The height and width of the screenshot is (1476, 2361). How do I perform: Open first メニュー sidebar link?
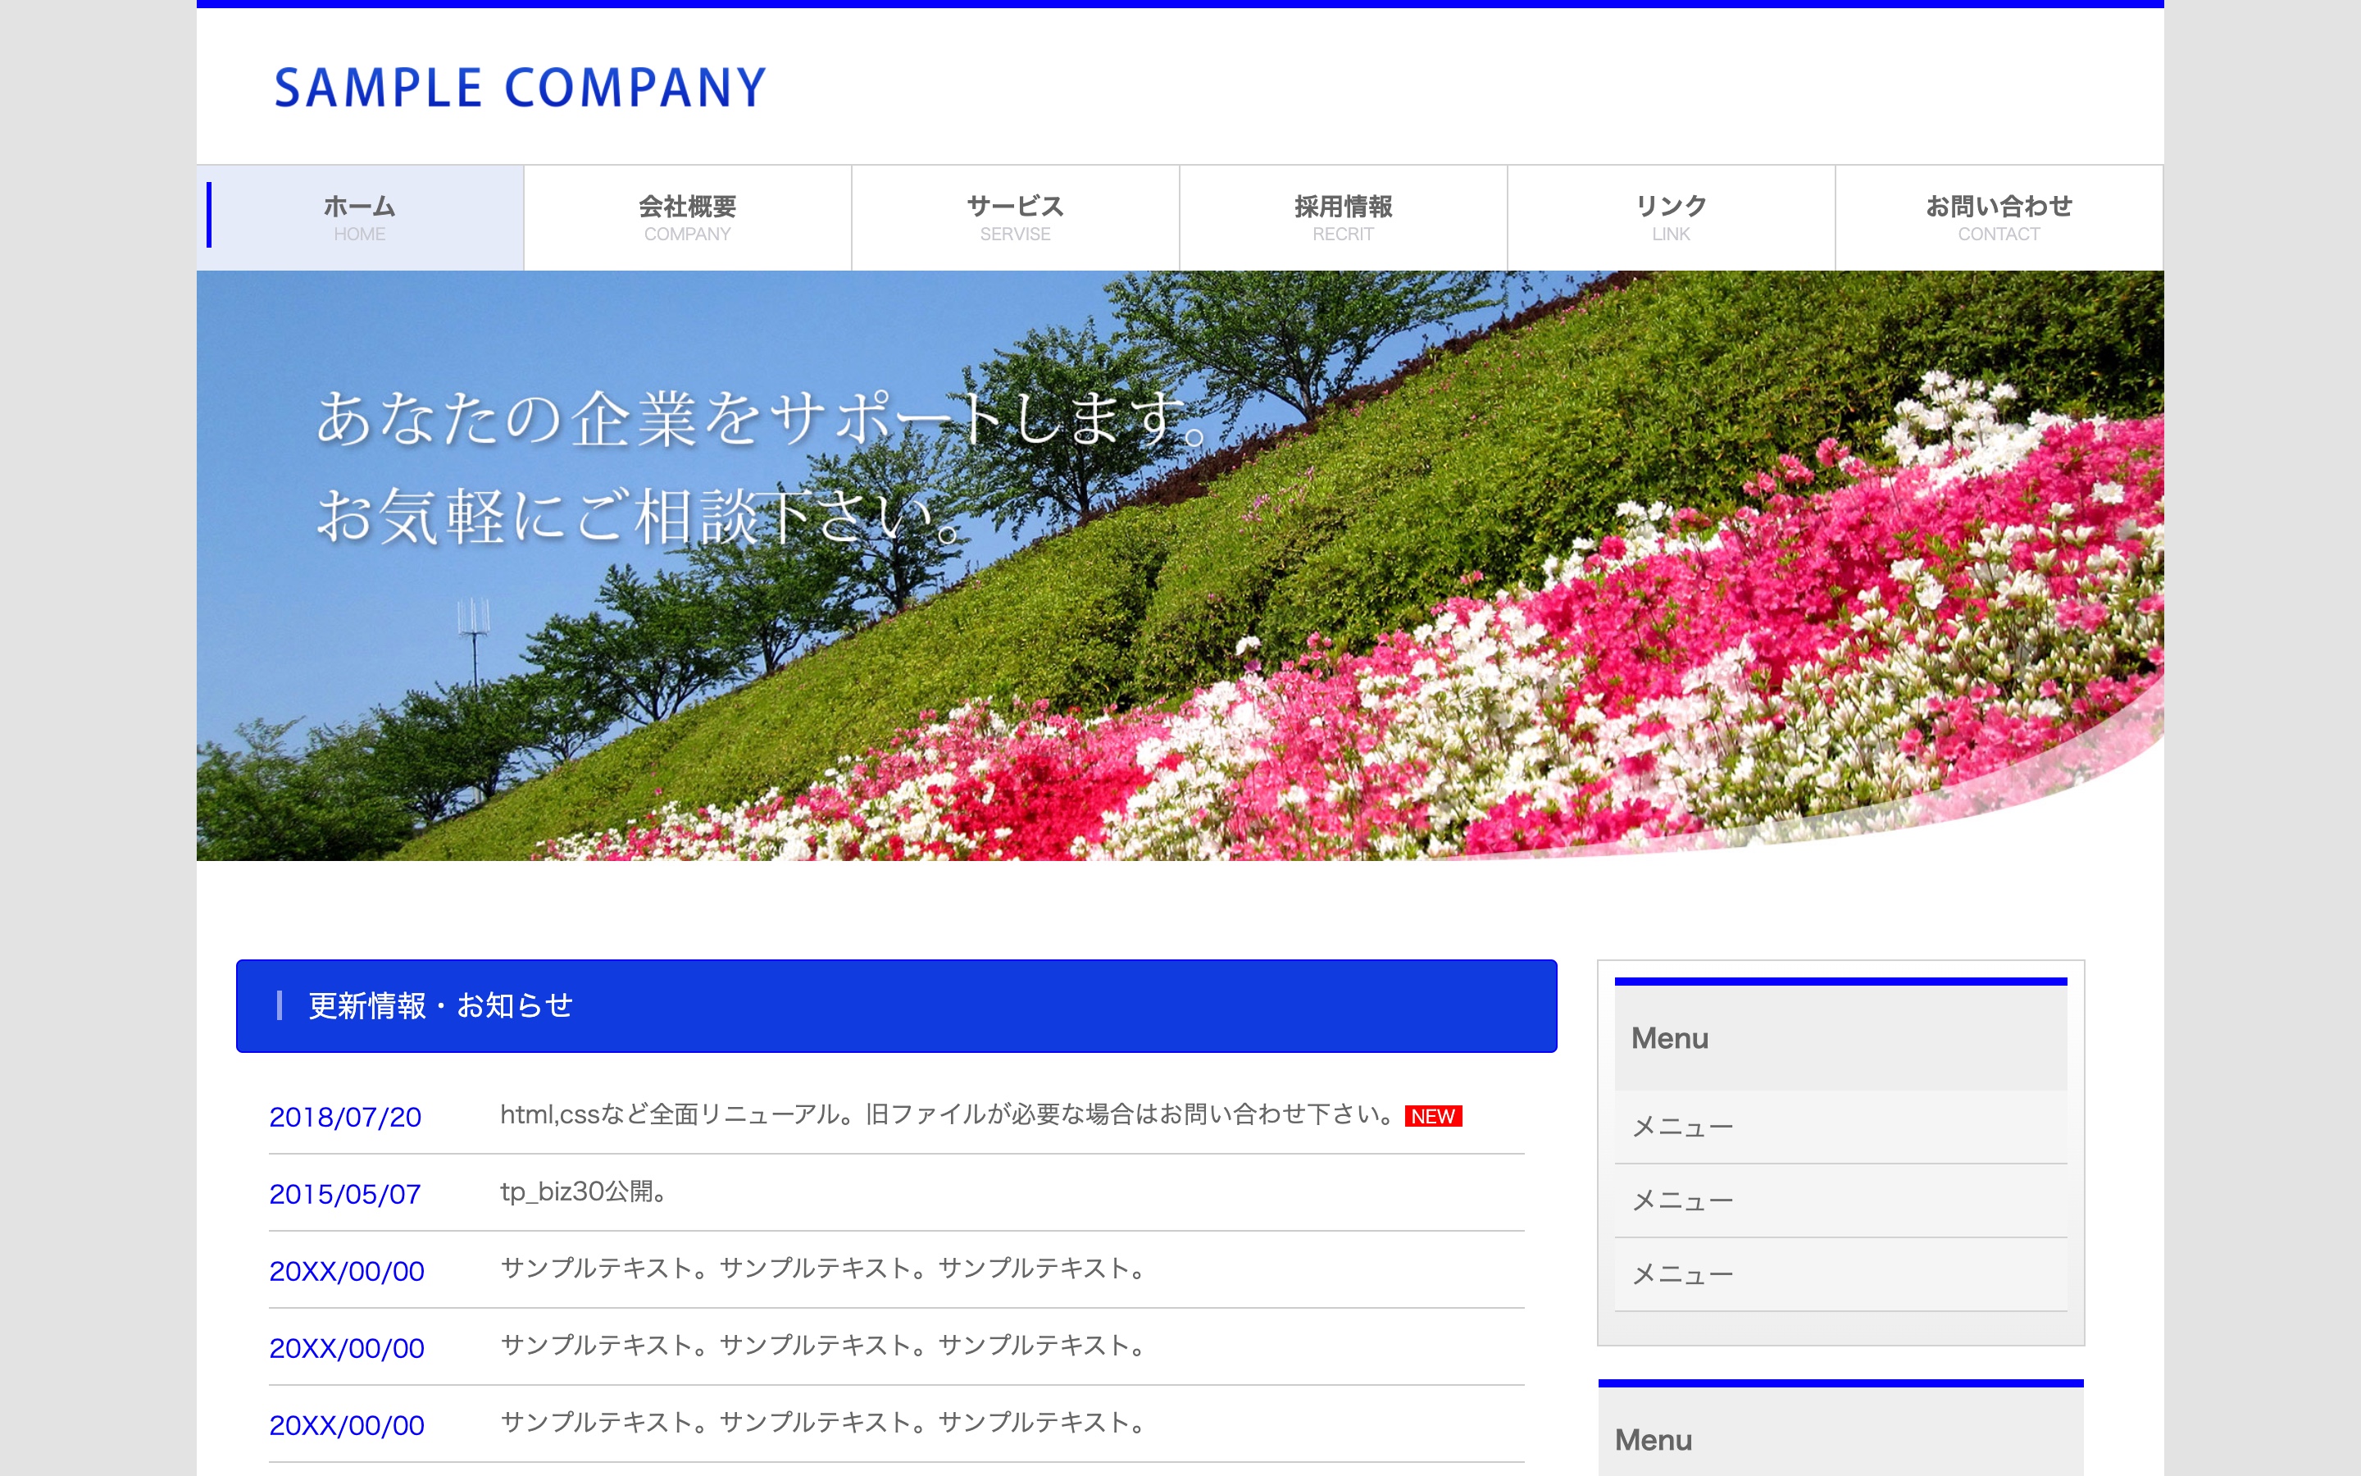(1683, 1127)
